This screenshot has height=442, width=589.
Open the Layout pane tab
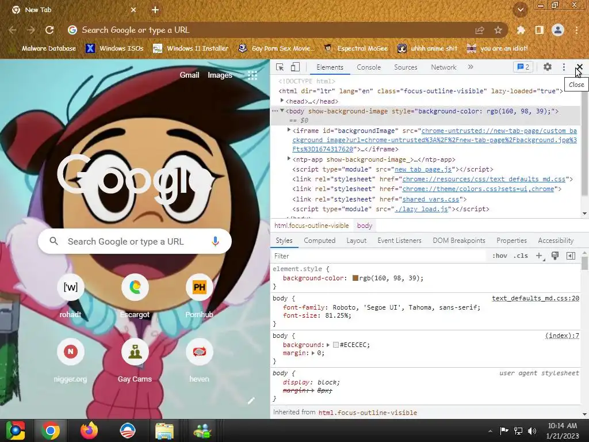(x=356, y=241)
